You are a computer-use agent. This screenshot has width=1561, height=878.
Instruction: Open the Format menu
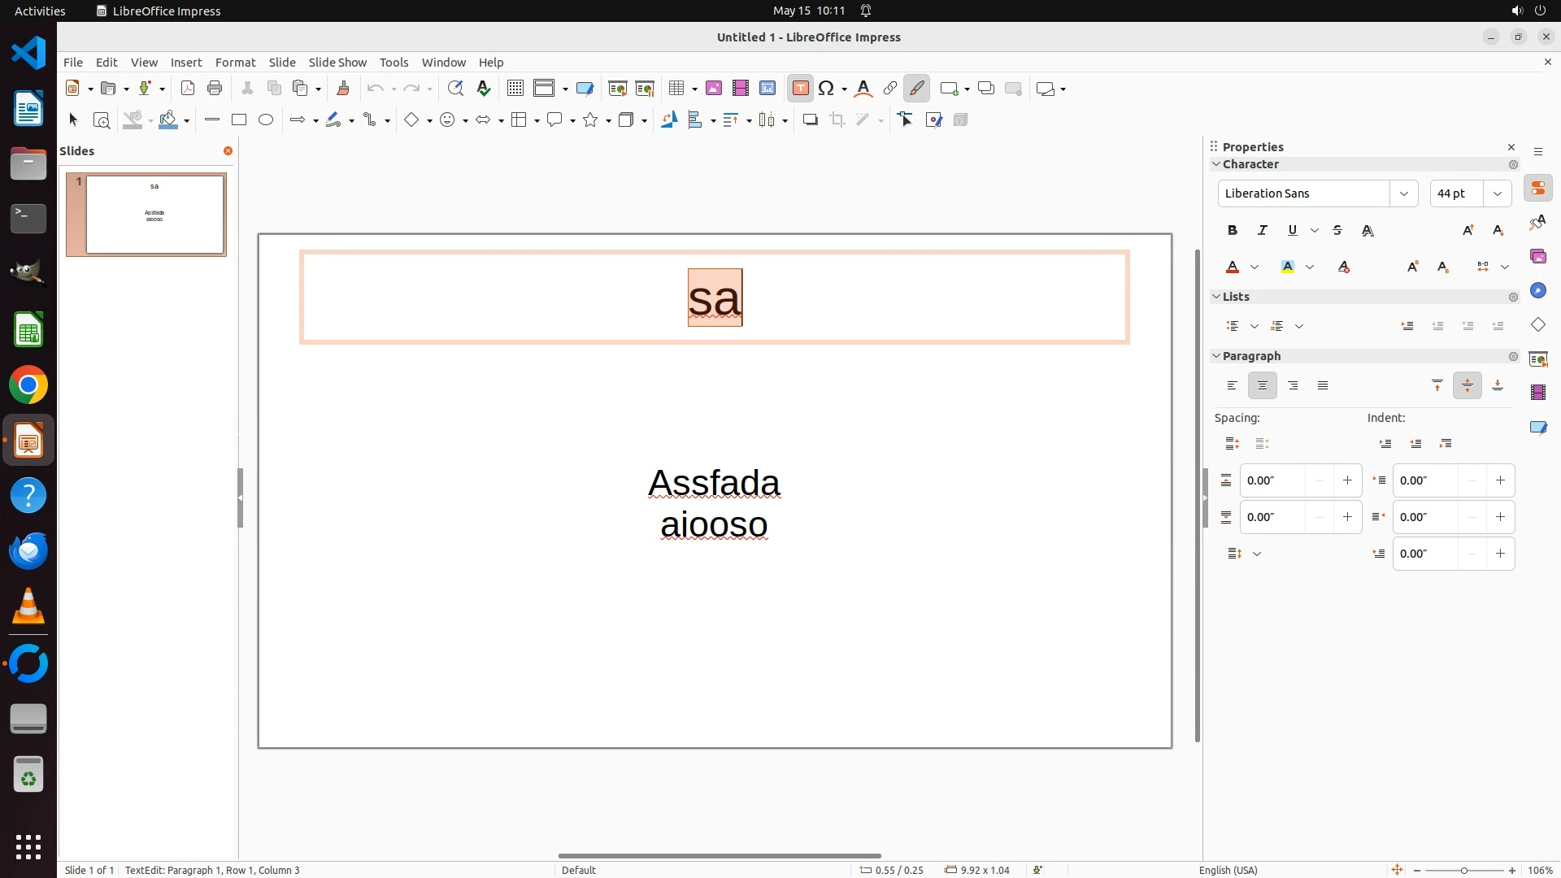235,63
